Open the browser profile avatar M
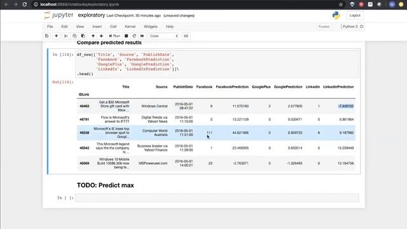This screenshot has width=407, height=229. pyautogui.click(x=392, y=4)
